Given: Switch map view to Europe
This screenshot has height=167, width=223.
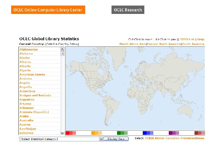Looking at the screenshot, I should (x=152, y=44).
